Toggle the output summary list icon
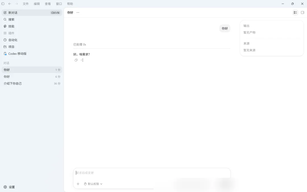 pos(295,13)
